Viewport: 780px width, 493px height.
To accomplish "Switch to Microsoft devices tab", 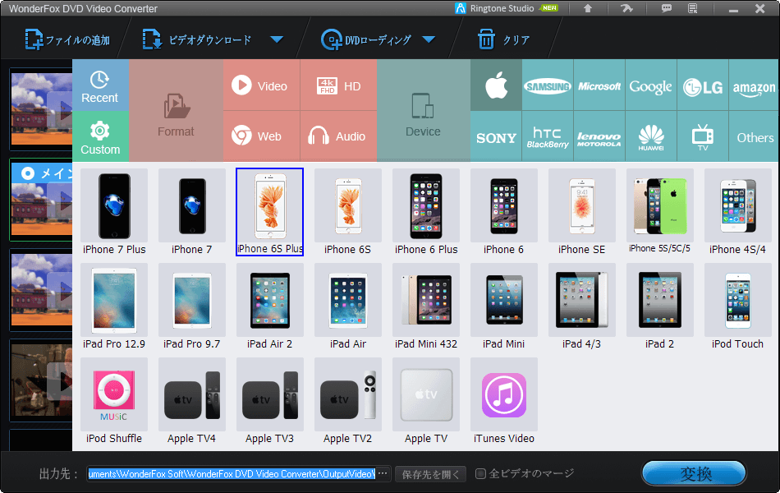I will pyautogui.click(x=599, y=85).
